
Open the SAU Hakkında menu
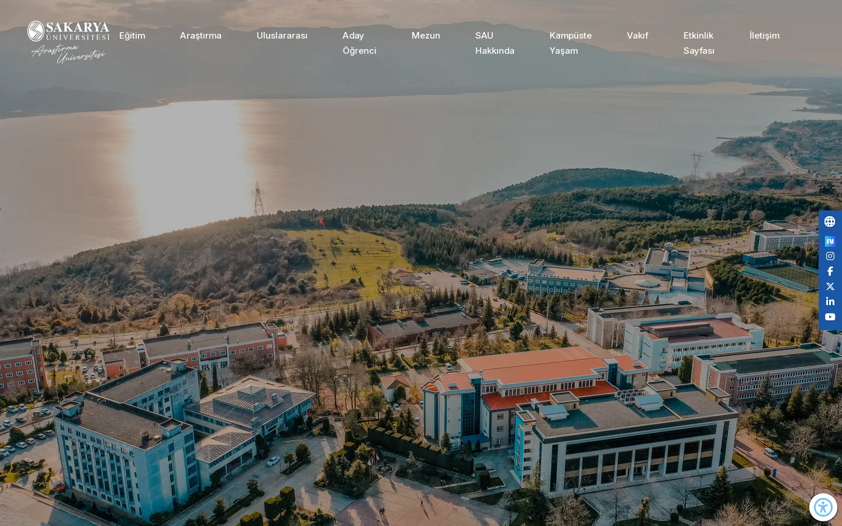coord(495,43)
